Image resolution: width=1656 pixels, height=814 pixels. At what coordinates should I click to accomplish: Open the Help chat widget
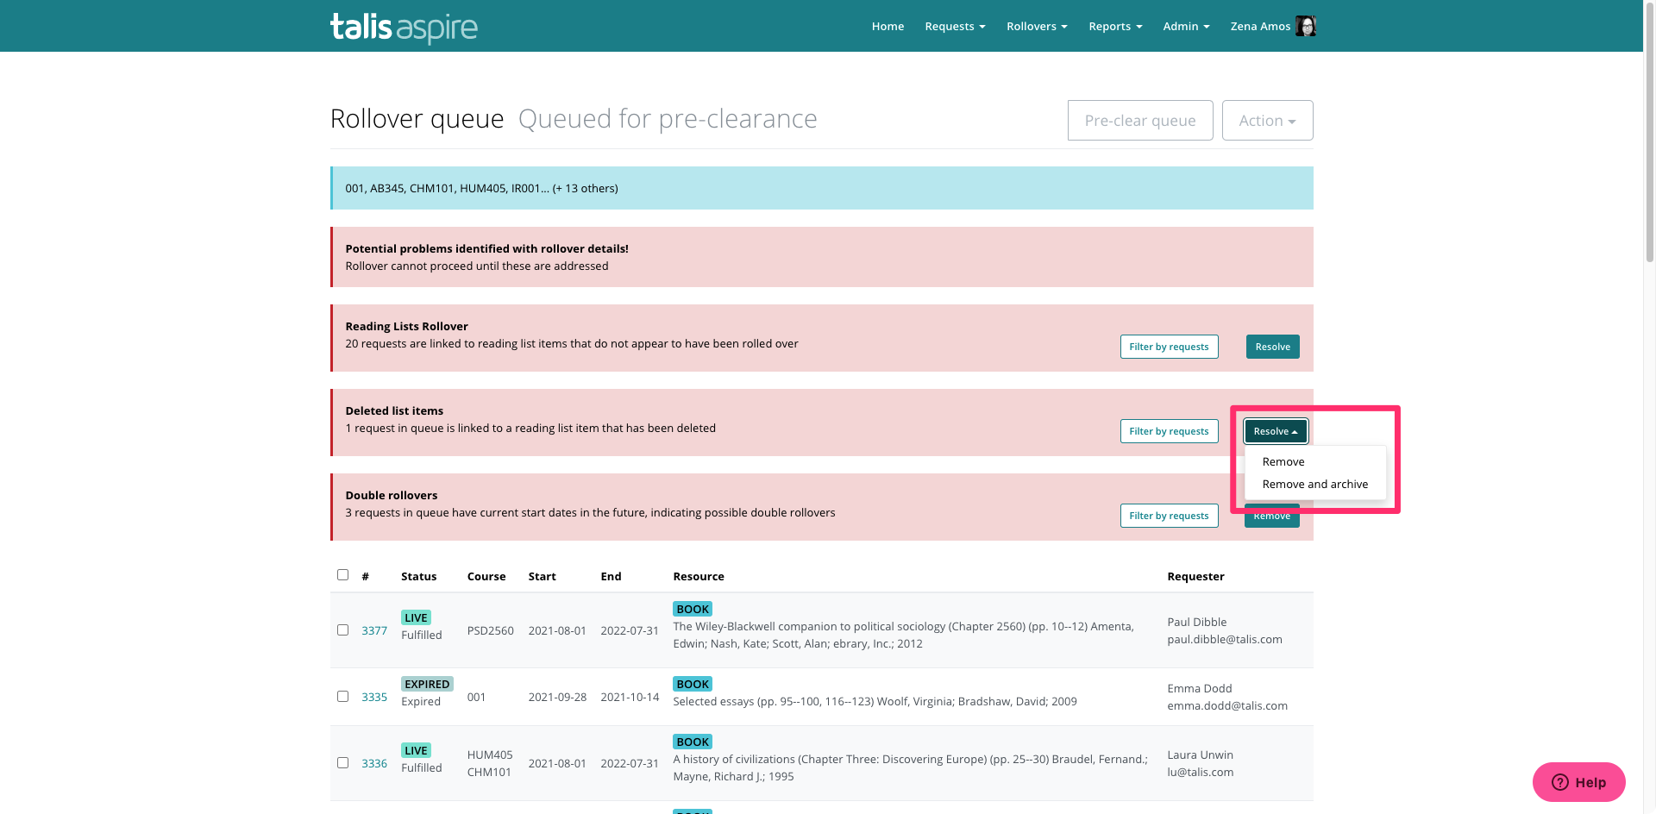click(x=1578, y=782)
